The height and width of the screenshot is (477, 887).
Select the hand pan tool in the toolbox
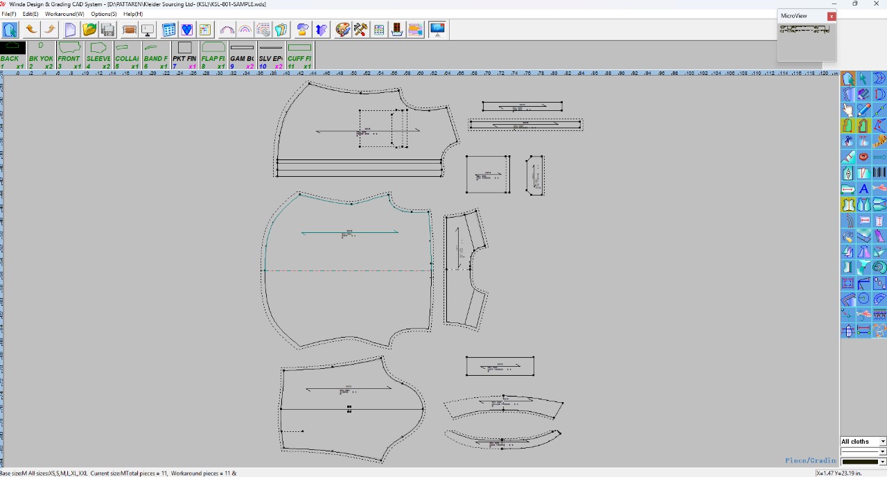coord(848,110)
